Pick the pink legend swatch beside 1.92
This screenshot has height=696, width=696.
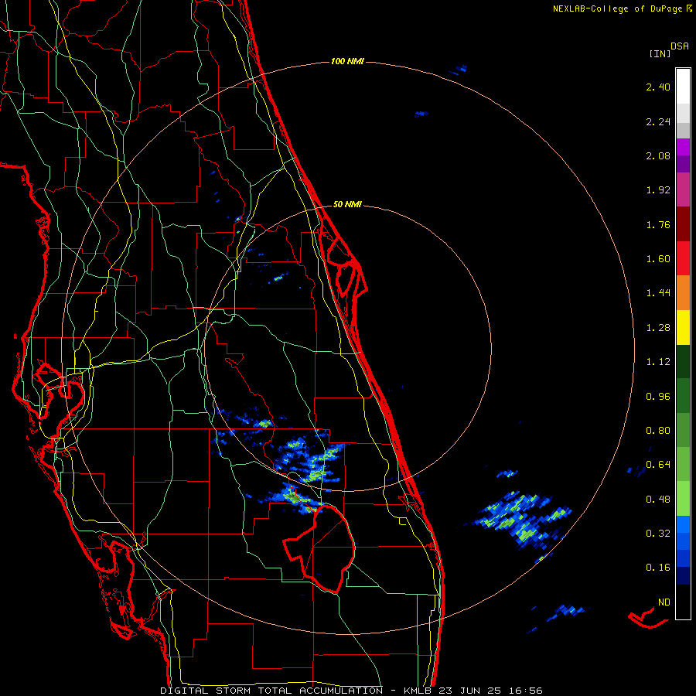point(683,189)
